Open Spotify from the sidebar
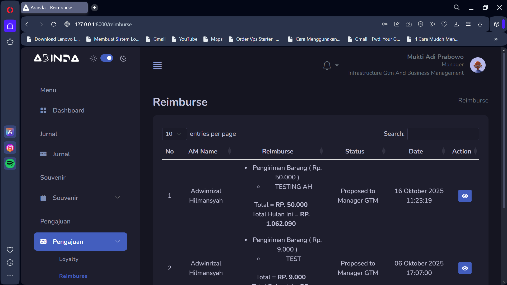507x285 pixels. click(x=10, y=164)
